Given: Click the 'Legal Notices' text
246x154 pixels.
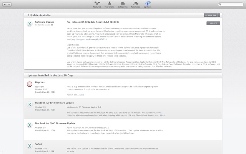Looking at the screenshot, I should [73, 45].
